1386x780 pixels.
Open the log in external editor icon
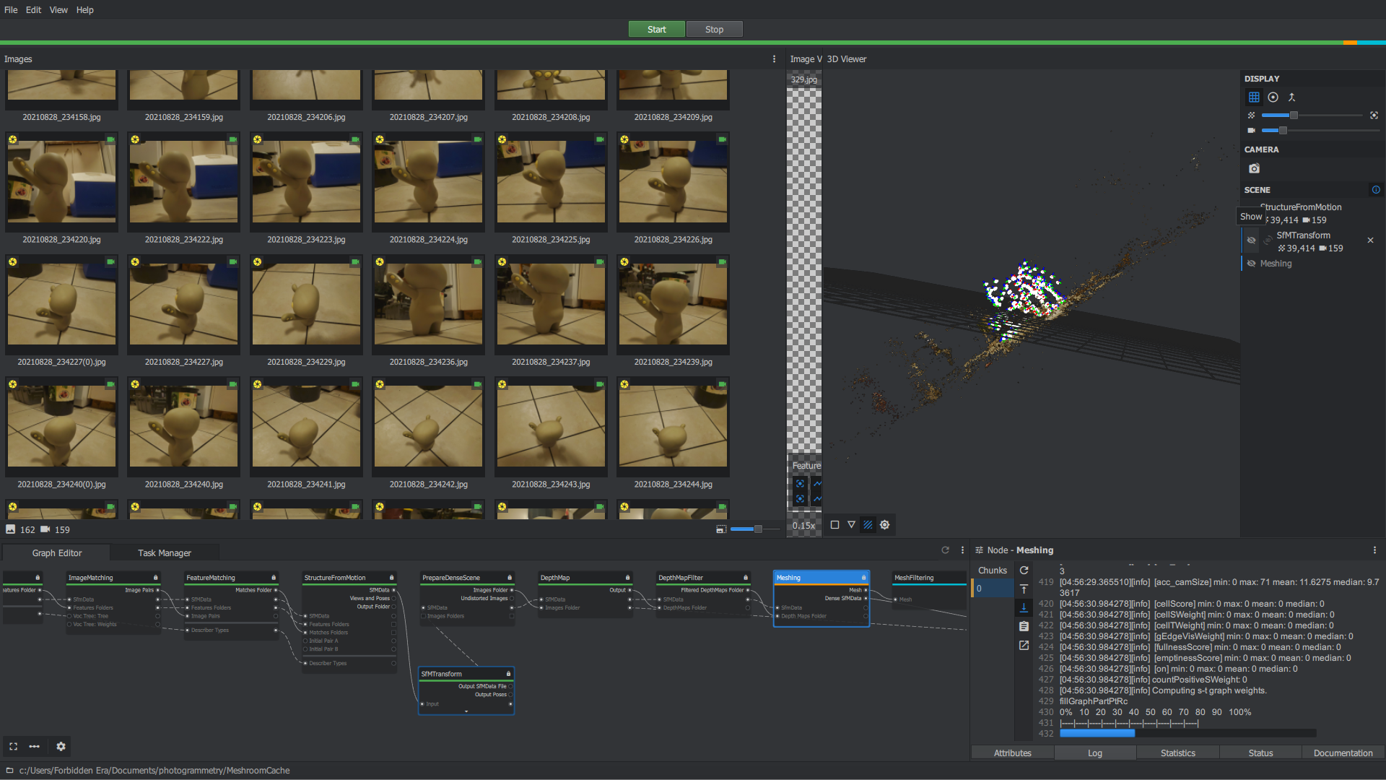(x=1024, y=645)
